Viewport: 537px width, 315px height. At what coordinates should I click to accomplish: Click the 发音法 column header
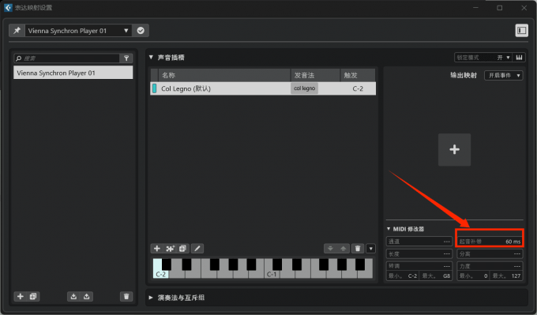click(315, 75)
